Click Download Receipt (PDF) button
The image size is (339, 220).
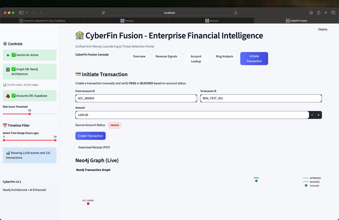(x=94, y=147)
